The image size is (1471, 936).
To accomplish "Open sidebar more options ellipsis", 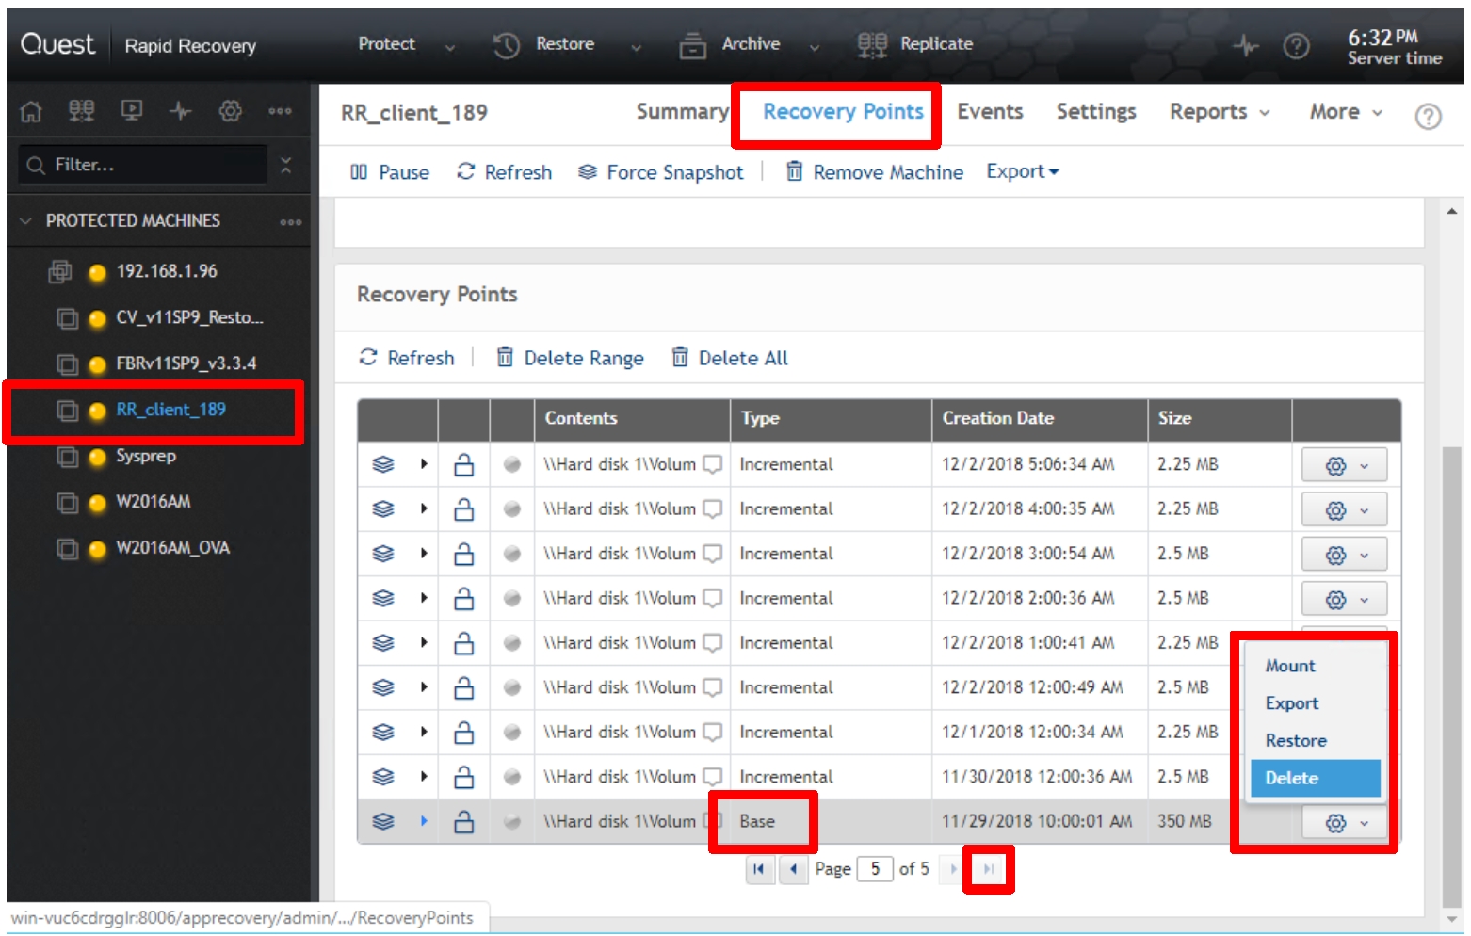I will 280,111.
